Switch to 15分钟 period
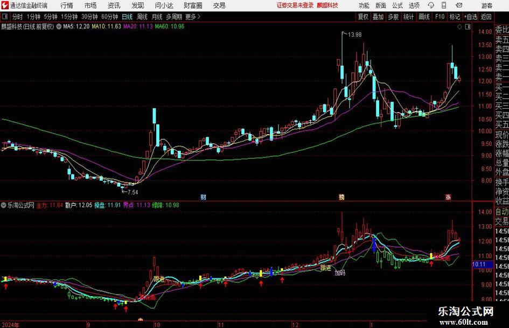 69,17
